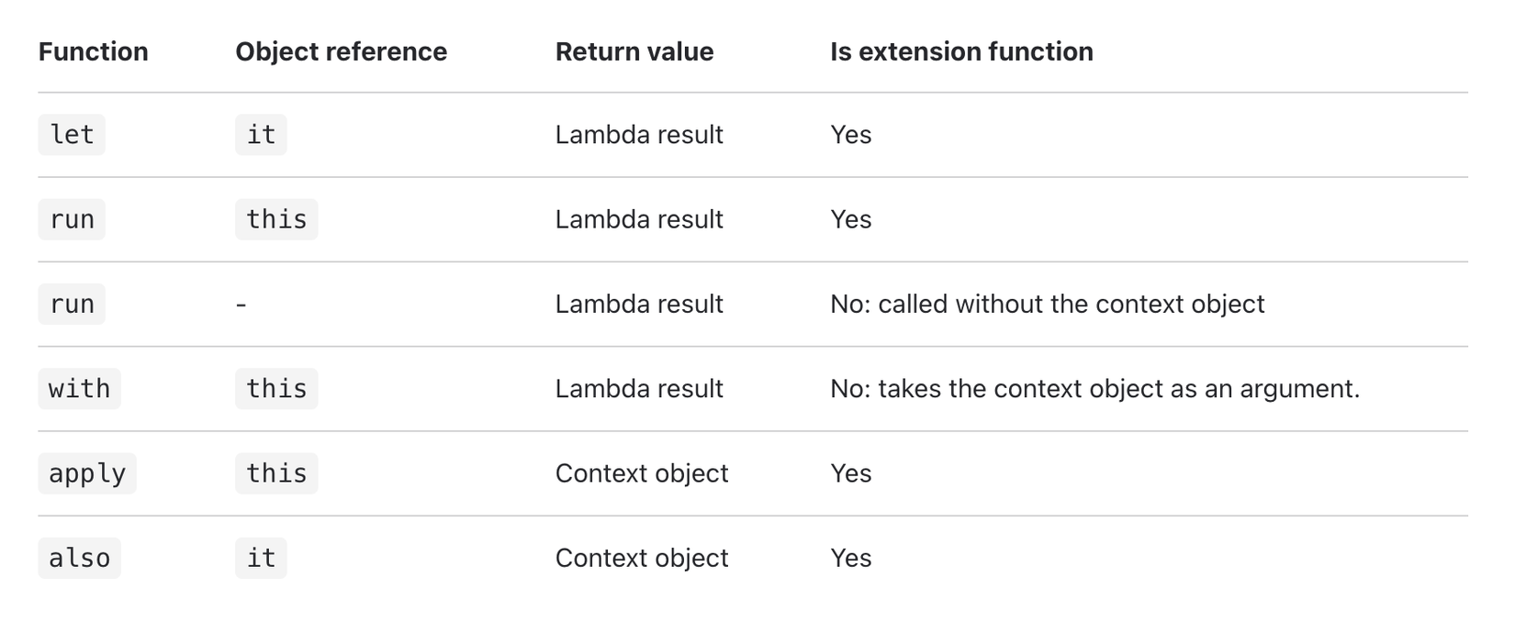Image resolution: width=1515 pixels, height=622 pixels.
Task: Click "Yes" in the also row
Action: coord(850,558)
